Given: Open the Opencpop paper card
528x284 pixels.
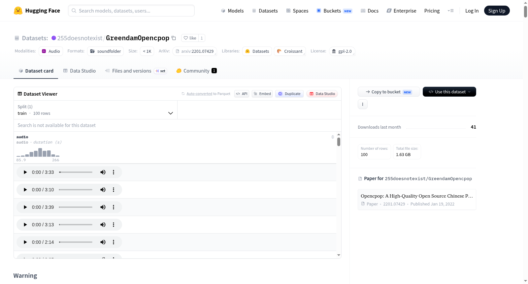Looking at the screenshot, I should (417, 200).
